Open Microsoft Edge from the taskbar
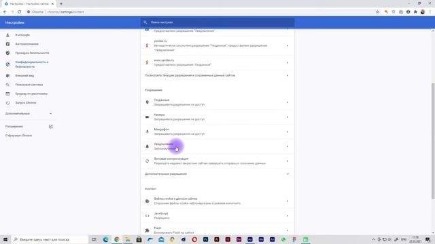The height and width of the screenshot is (244, 435). [106, 239]
